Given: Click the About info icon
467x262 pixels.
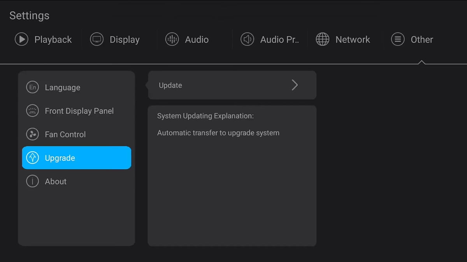Looking at the screenshot, I should pyautogui.click(x=32, y=181).
